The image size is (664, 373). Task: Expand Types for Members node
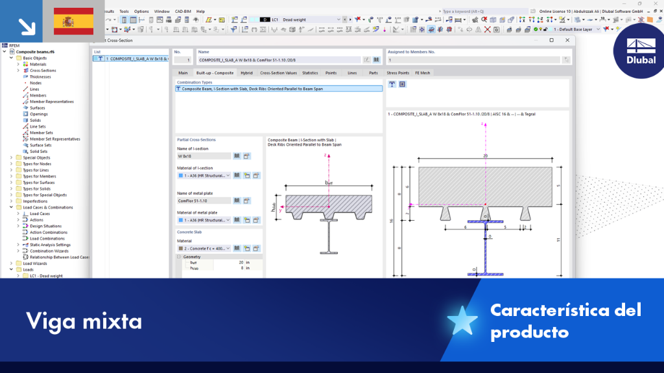[x=12, y=176]
